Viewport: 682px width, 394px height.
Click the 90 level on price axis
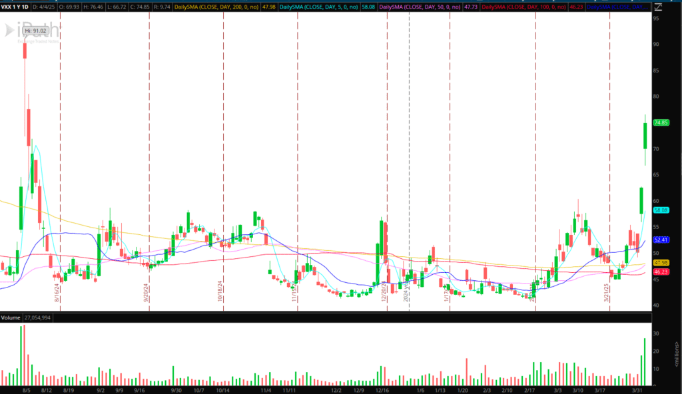pos(656,45)
